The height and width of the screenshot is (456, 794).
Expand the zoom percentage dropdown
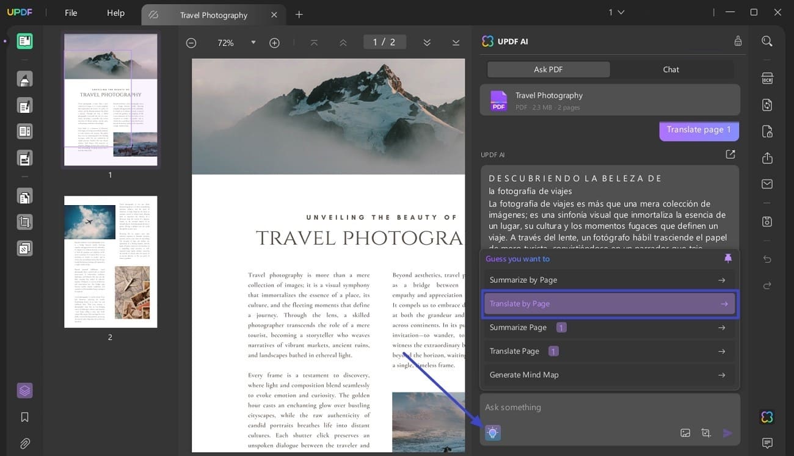pyautogui.click(x=253, y=43)
